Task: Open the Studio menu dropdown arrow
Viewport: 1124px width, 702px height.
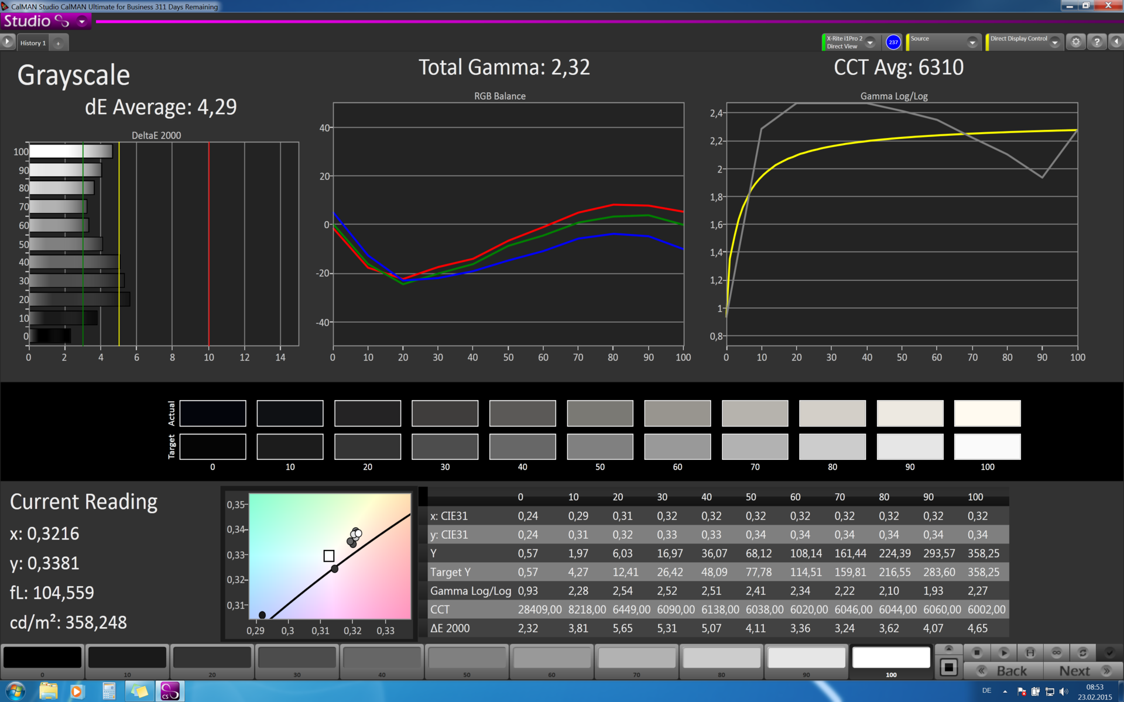Action: tap(82, 22)
